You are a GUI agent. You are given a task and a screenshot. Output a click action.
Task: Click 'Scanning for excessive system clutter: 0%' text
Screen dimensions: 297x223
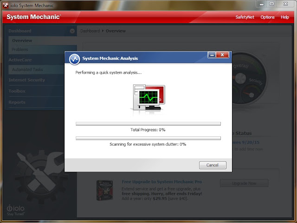point(148,144)
